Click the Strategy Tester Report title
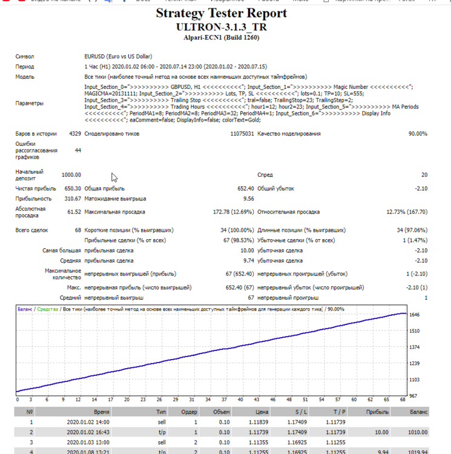The width and height of the screenshot is (451, 454). [x=222, y=13]
